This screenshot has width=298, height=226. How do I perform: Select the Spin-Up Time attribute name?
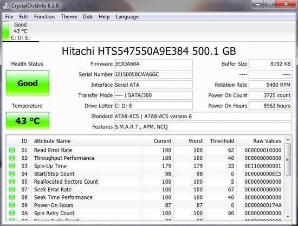coord(50,166)
